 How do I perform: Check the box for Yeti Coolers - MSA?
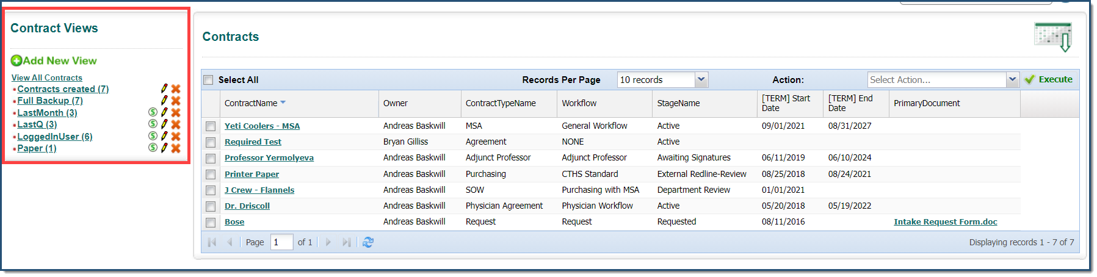click(211, 126)
